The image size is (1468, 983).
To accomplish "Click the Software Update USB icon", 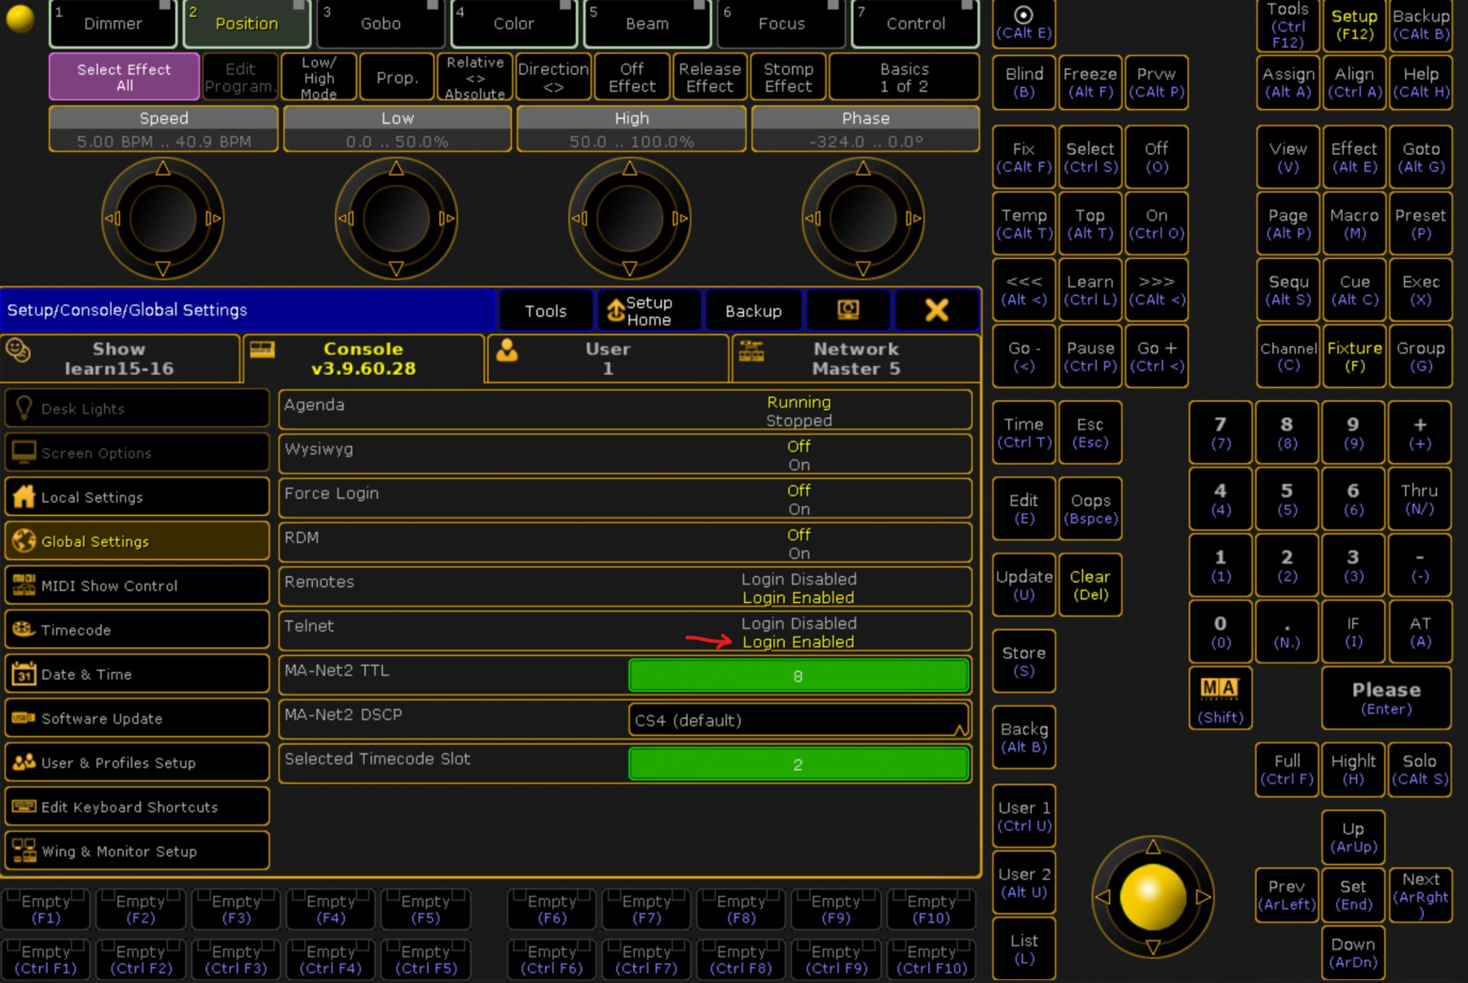I will coord(24,718).
